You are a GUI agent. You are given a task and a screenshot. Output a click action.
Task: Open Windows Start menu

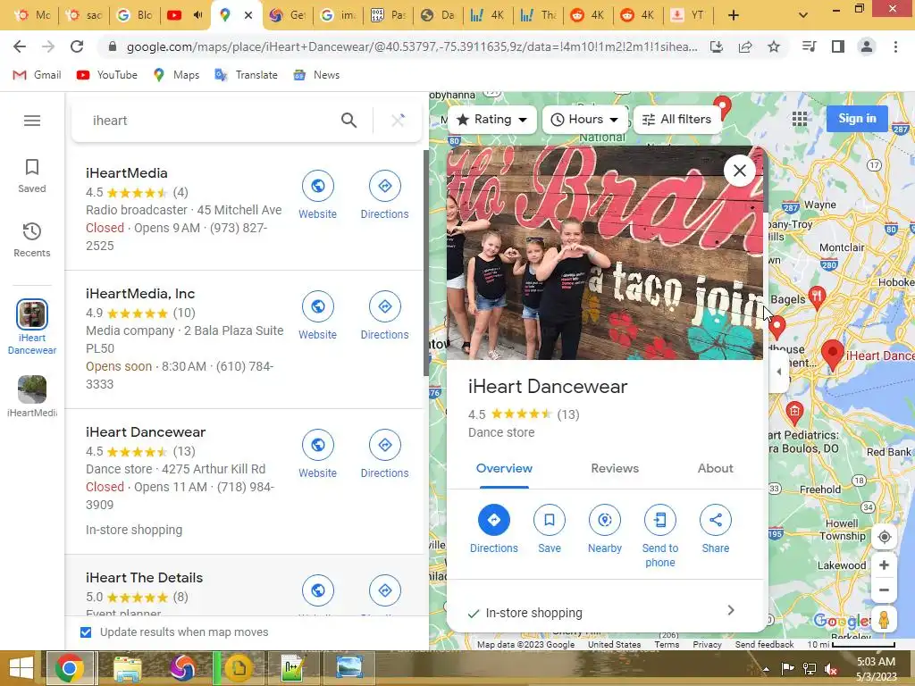point(21,668)
